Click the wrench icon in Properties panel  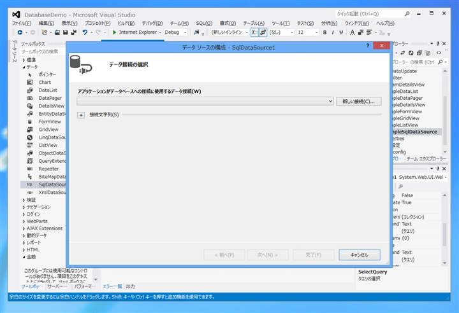pyautogui.click(x=401, y=186)
